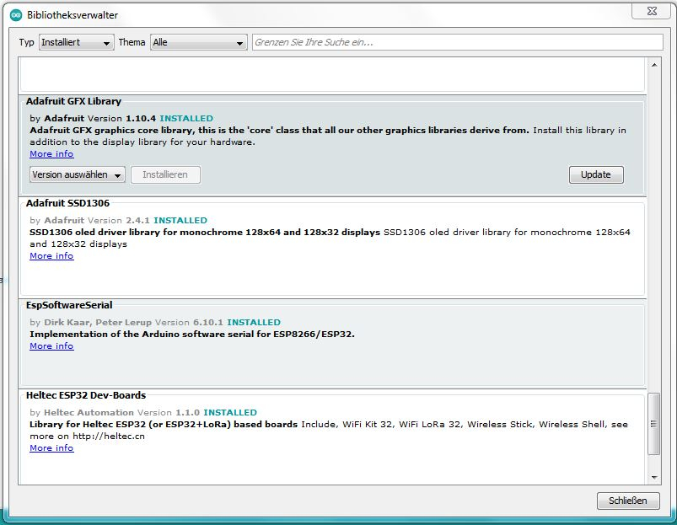The height and width of the screenshot is (525, 677).
Task: Expand the Version auswählen dropdown
Action: pos(78,174)
